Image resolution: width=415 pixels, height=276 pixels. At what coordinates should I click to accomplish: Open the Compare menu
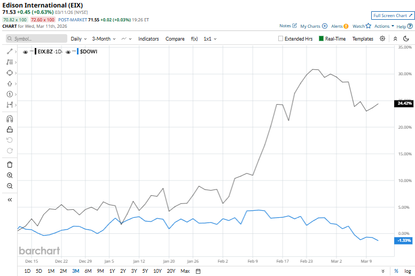175,38
